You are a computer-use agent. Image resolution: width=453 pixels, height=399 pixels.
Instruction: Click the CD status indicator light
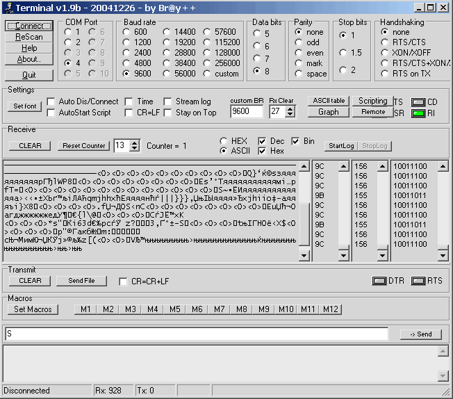pyautogui.click(x=418, y=102)
